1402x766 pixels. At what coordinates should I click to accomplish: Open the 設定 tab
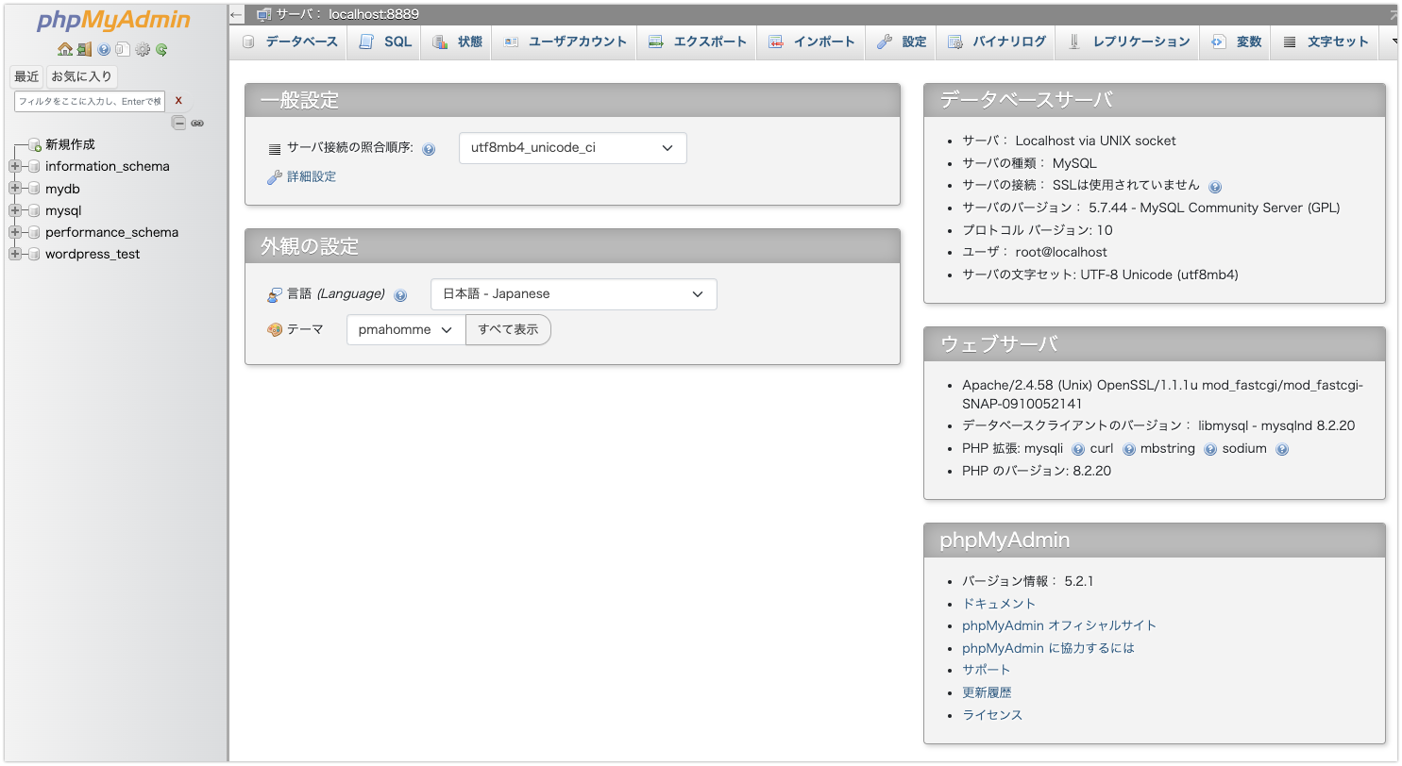coord(901,42)
